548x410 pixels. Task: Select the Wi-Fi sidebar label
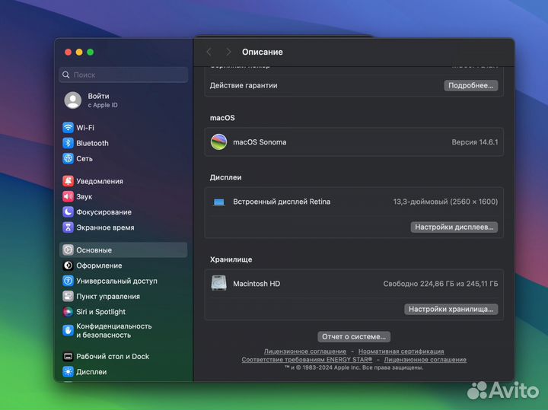85,128
